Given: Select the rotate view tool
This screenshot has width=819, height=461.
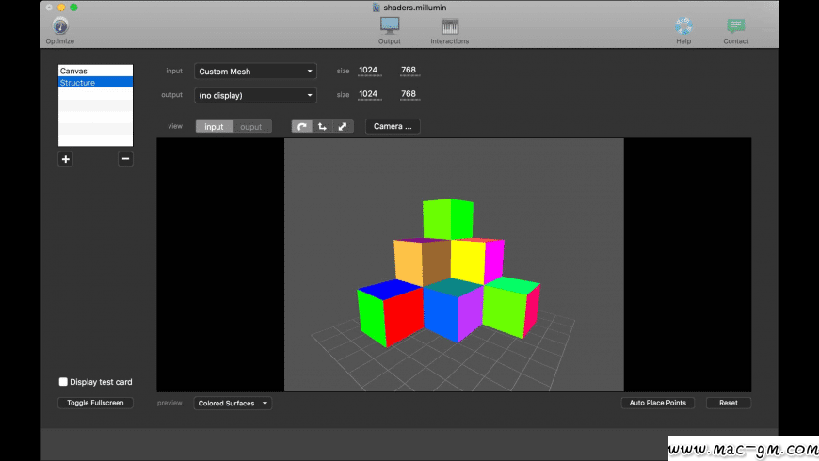Looking at the screenshot, I should [x=301, y=126].
